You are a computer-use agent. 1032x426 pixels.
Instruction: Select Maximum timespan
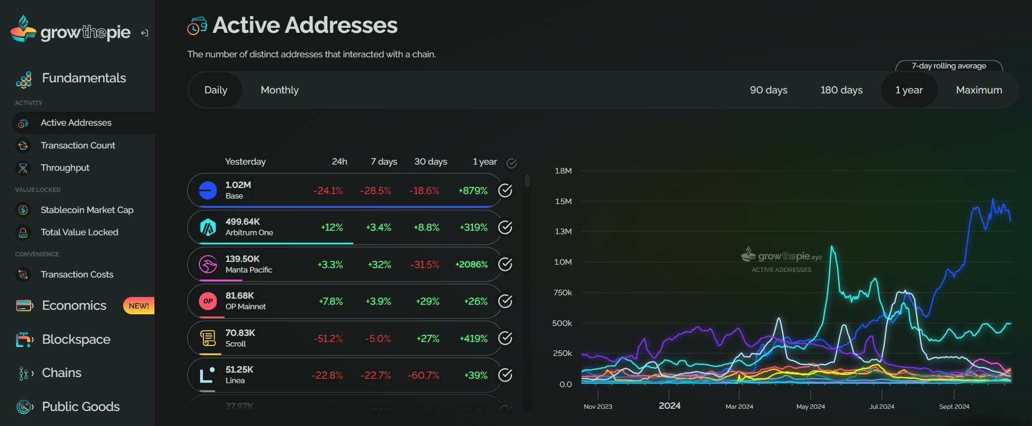[x=979, y=90]
